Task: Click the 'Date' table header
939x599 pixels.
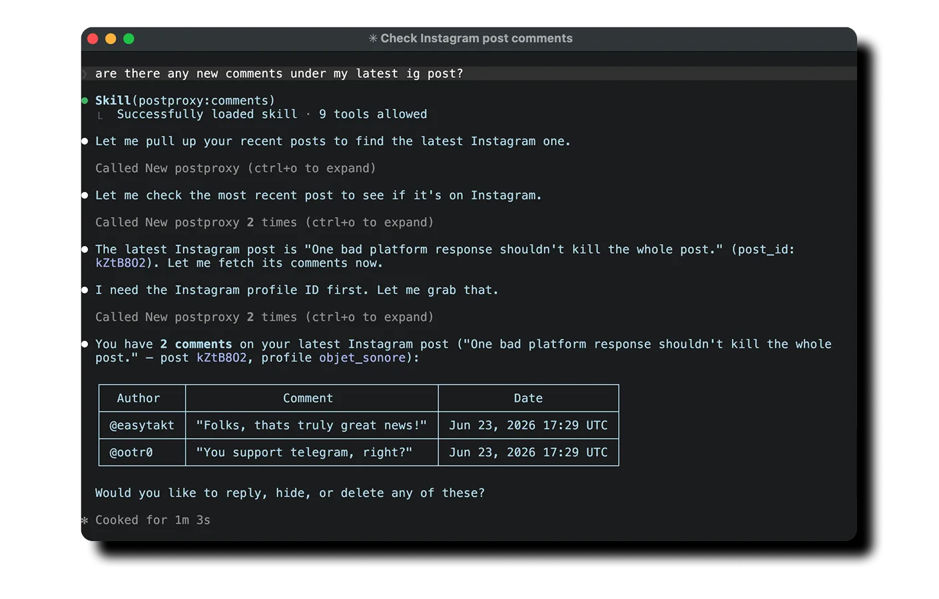Action: (528, 398)
